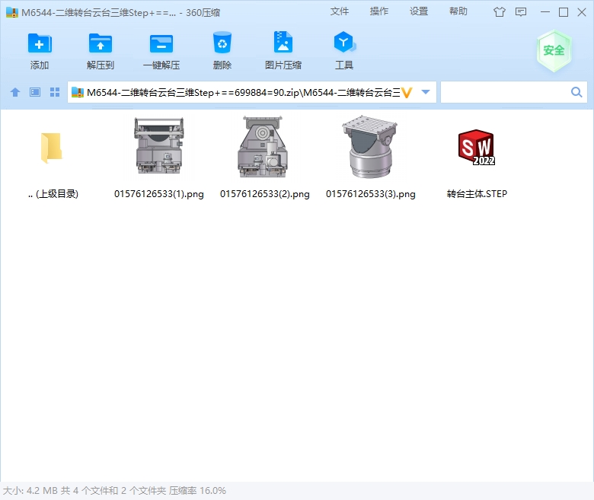Screen dimensions: 594x500
Task: Click the file name label 01576126533(2).png
Action: tap(265, 194)
